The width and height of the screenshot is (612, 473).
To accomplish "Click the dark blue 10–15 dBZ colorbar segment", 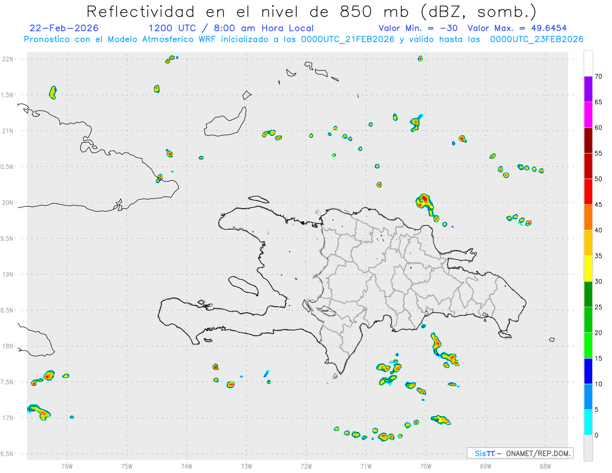I will pos(588,371).
